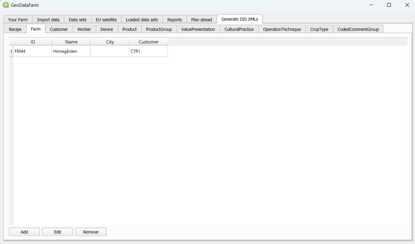Open the Plan ahead tab
The image size is (415, 244).
pos(201,19)
